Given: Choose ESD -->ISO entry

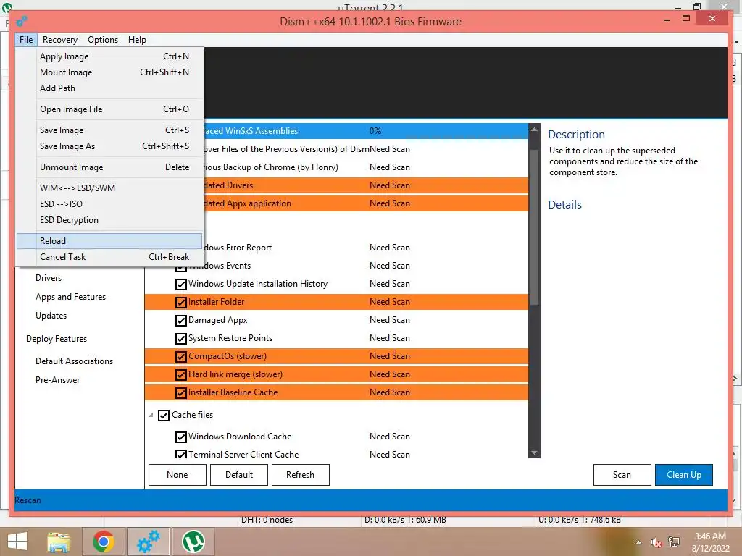Looking at the screenshot, I should coord(110,203).
